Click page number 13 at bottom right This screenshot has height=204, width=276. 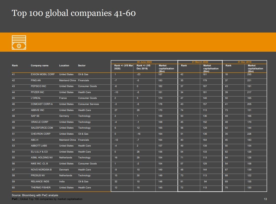point(265,199)
